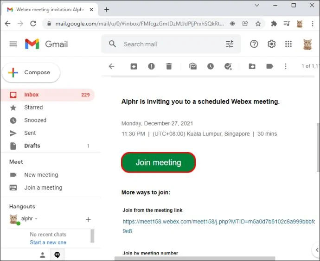Expand the side panel chevron
Viewport: 320px width, 261px height.
(x=317, y=250)
